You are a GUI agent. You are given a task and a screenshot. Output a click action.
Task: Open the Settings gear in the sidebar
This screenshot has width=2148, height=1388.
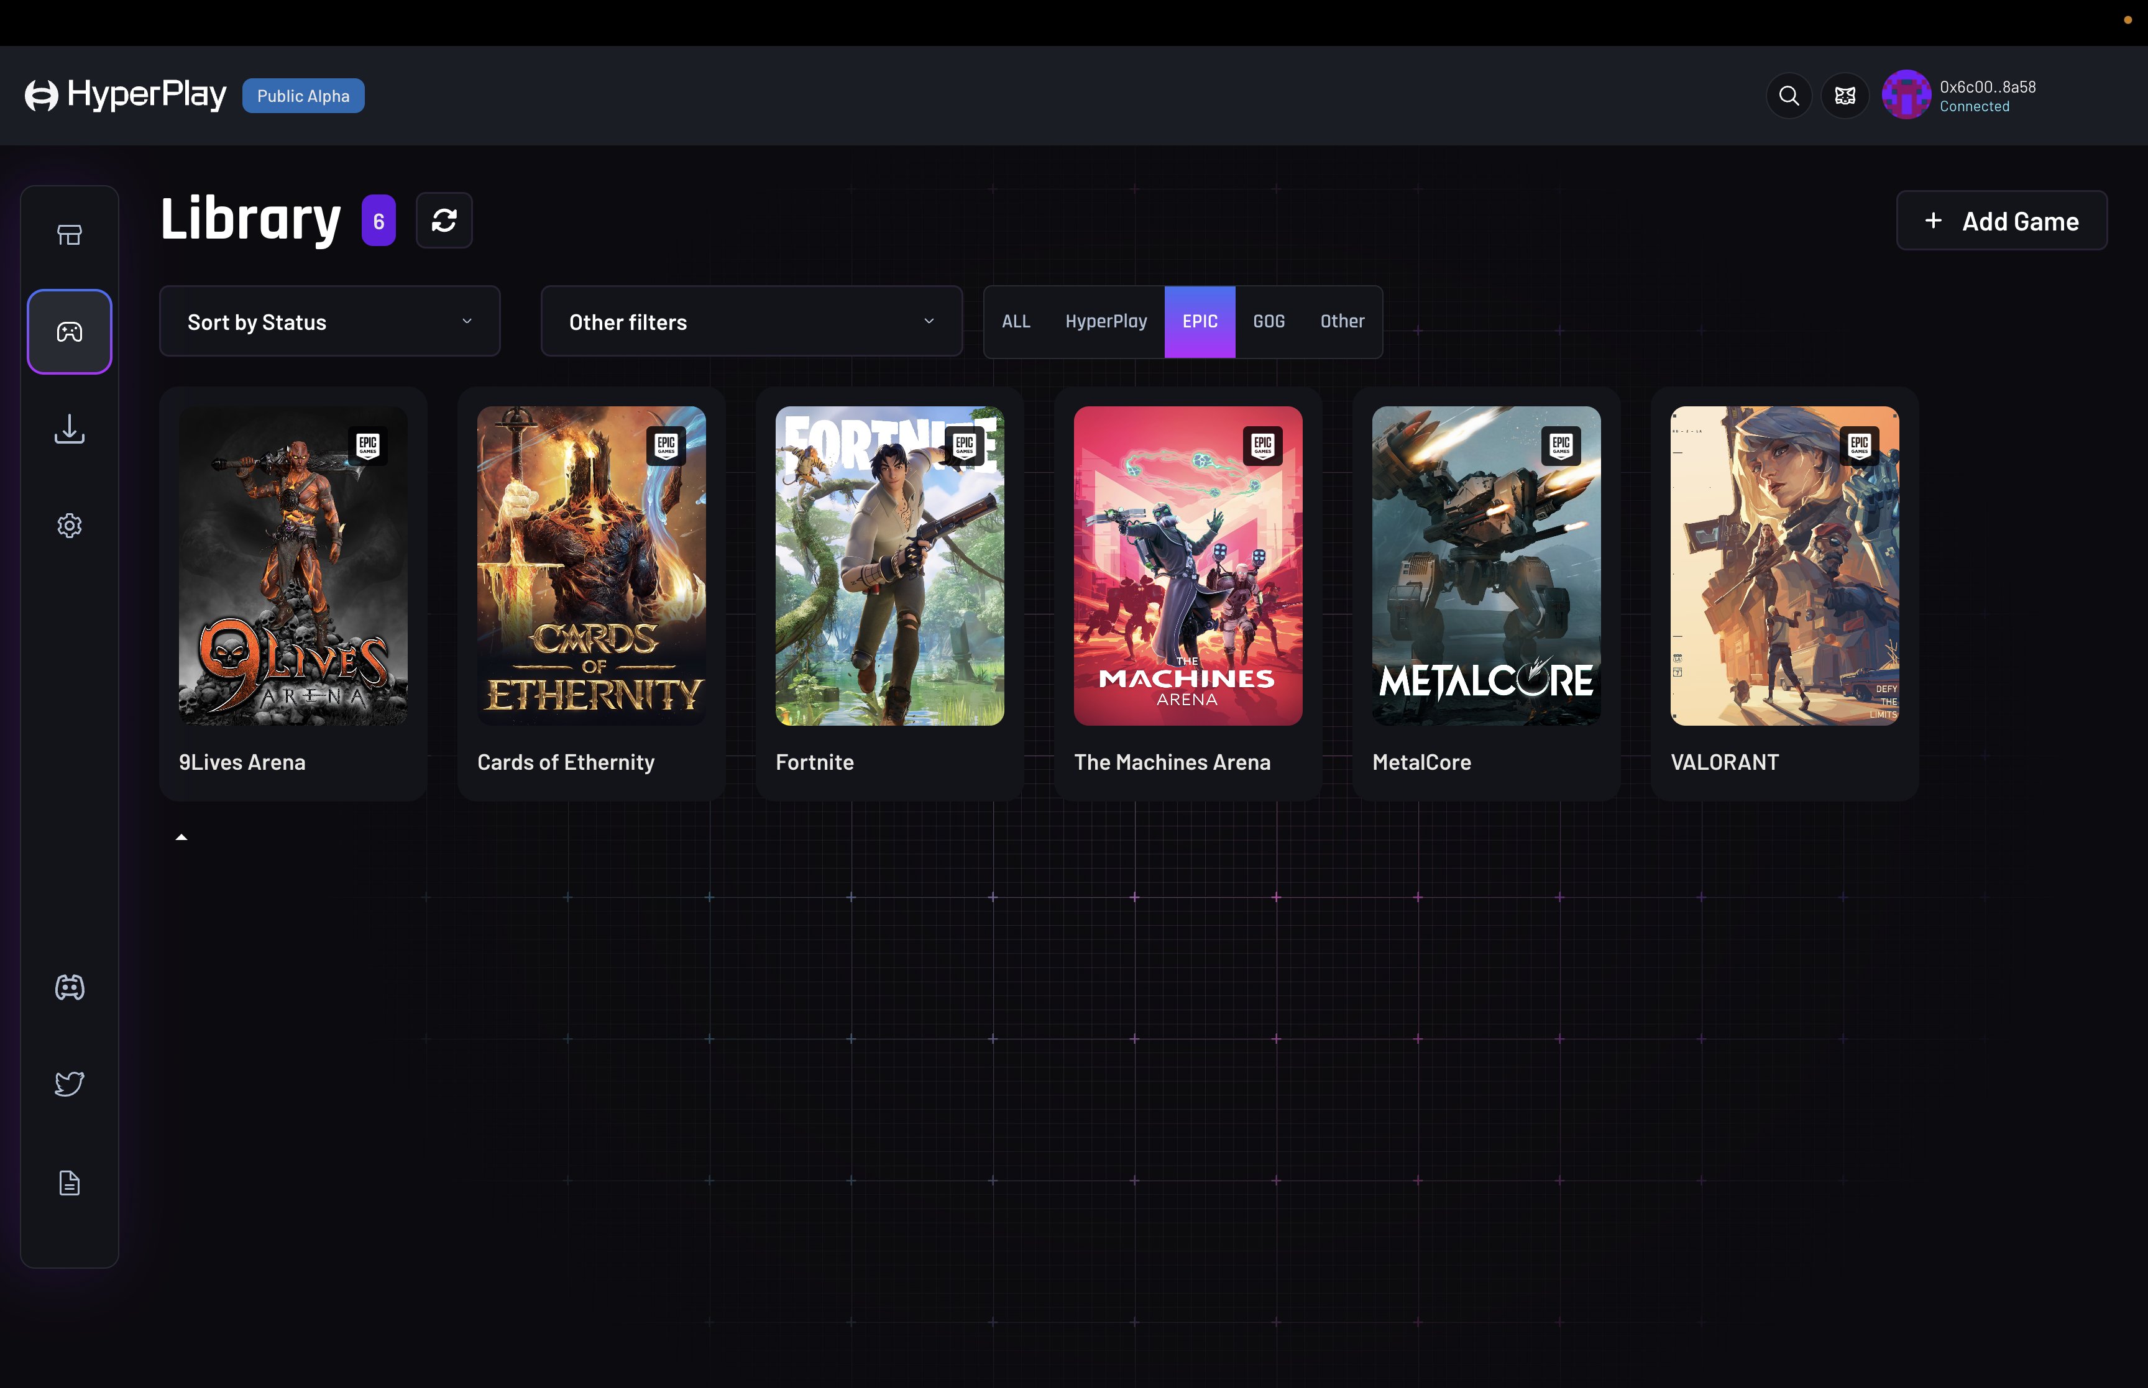pos(70,526)
